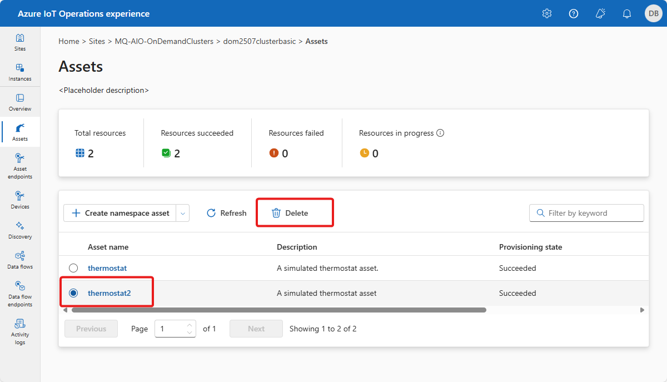Screen dimensions: 667x382
Task: Select the thermostat2 radio button
Action: 73,293
